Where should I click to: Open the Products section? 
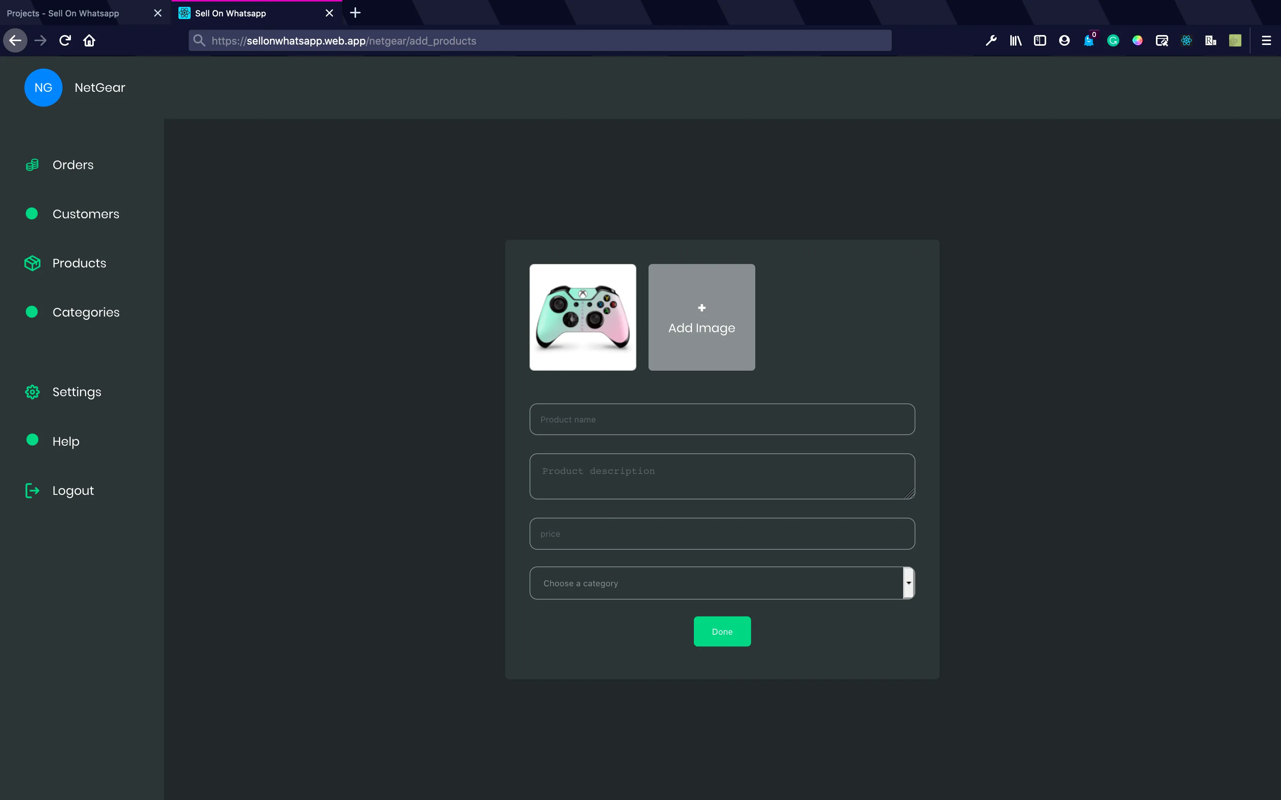pyautogui.click(x=79, y=263)
